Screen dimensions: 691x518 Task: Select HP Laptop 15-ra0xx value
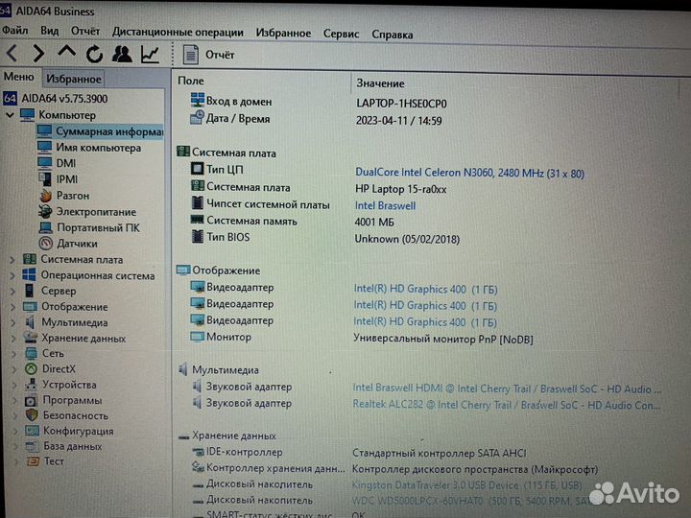400,189
